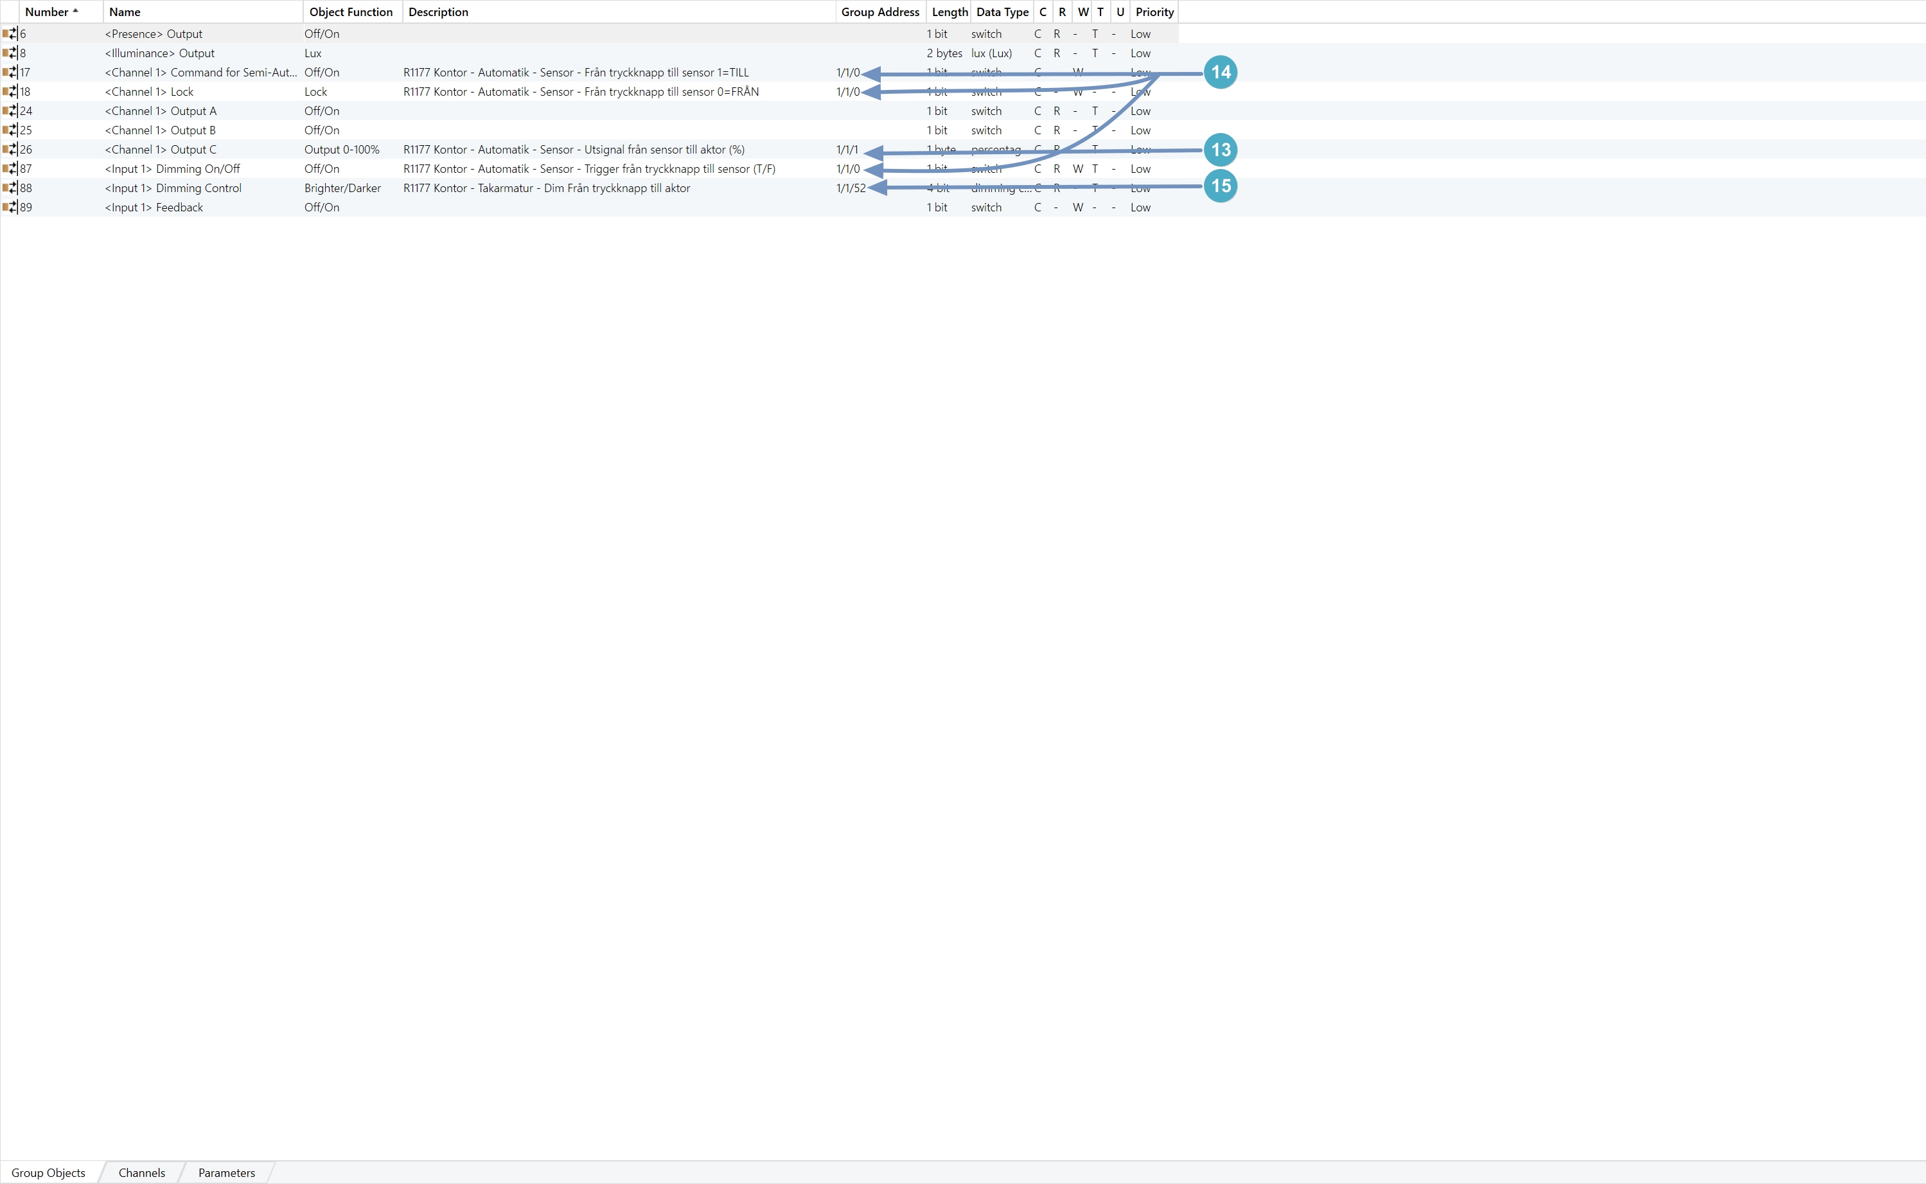1926x1184 pixels.
Task: Open the Parameters tab
Action: [226, 1172]
